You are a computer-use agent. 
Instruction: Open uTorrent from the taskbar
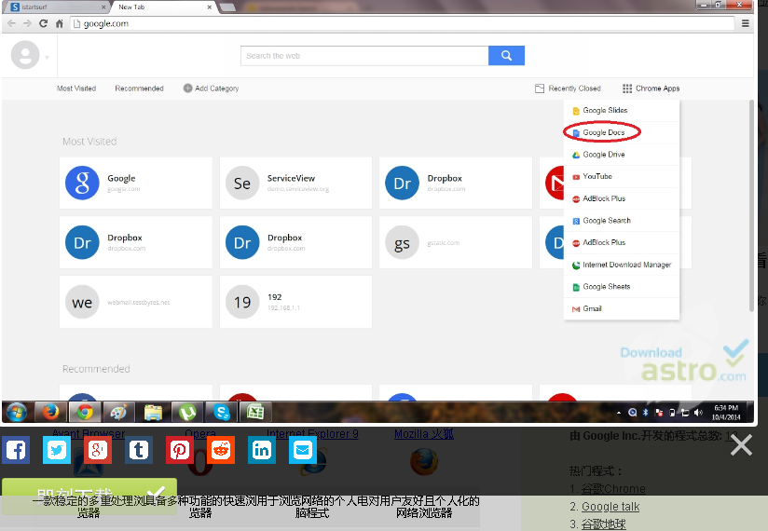pyautogui.click(x=187, y=412)
